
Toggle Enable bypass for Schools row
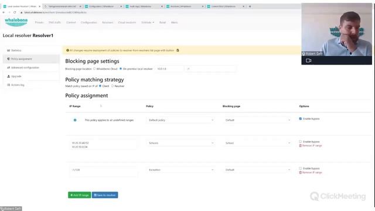coord(301,142)
